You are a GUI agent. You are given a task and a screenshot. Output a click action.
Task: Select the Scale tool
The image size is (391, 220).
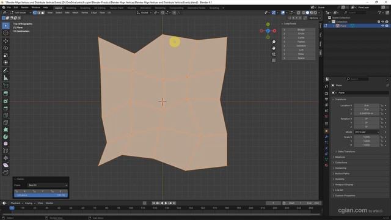pos(5,56)
